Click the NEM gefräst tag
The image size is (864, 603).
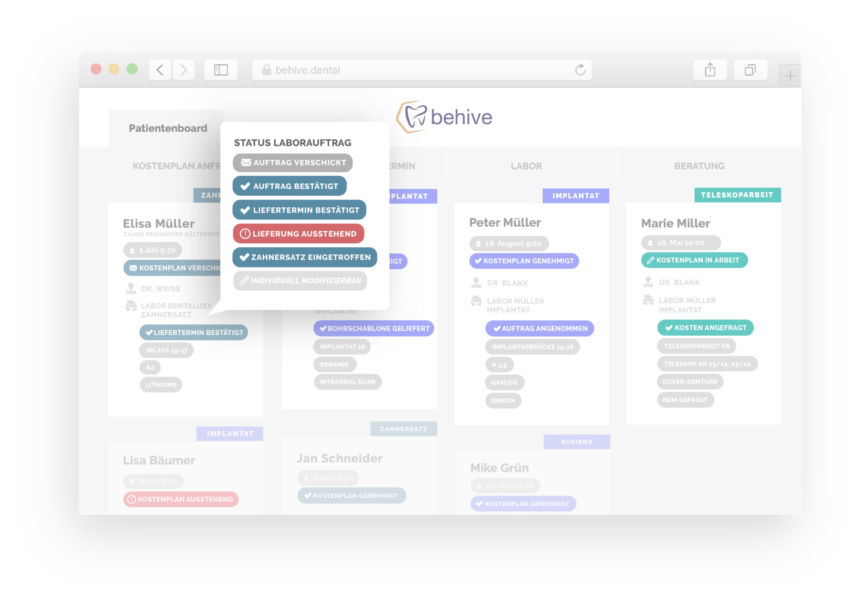tap(685, 400)
